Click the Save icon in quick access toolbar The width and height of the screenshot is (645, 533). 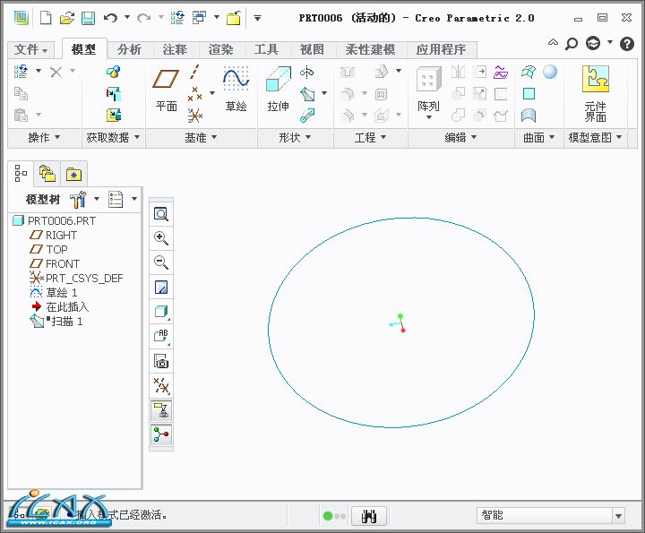click(88, 18)
